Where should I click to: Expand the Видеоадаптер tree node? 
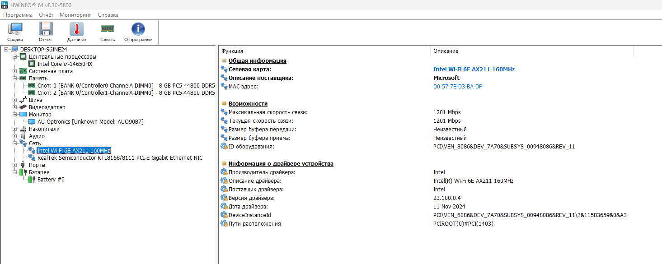15,107
